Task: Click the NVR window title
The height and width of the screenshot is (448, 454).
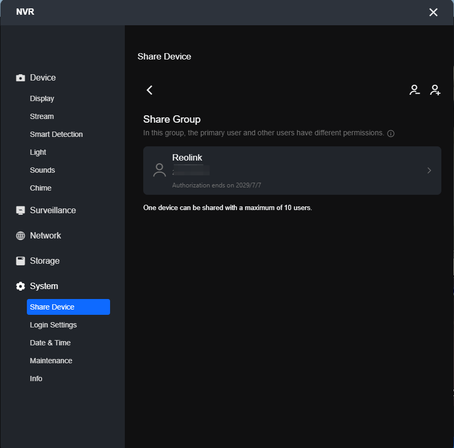Action: pos(25,12)
